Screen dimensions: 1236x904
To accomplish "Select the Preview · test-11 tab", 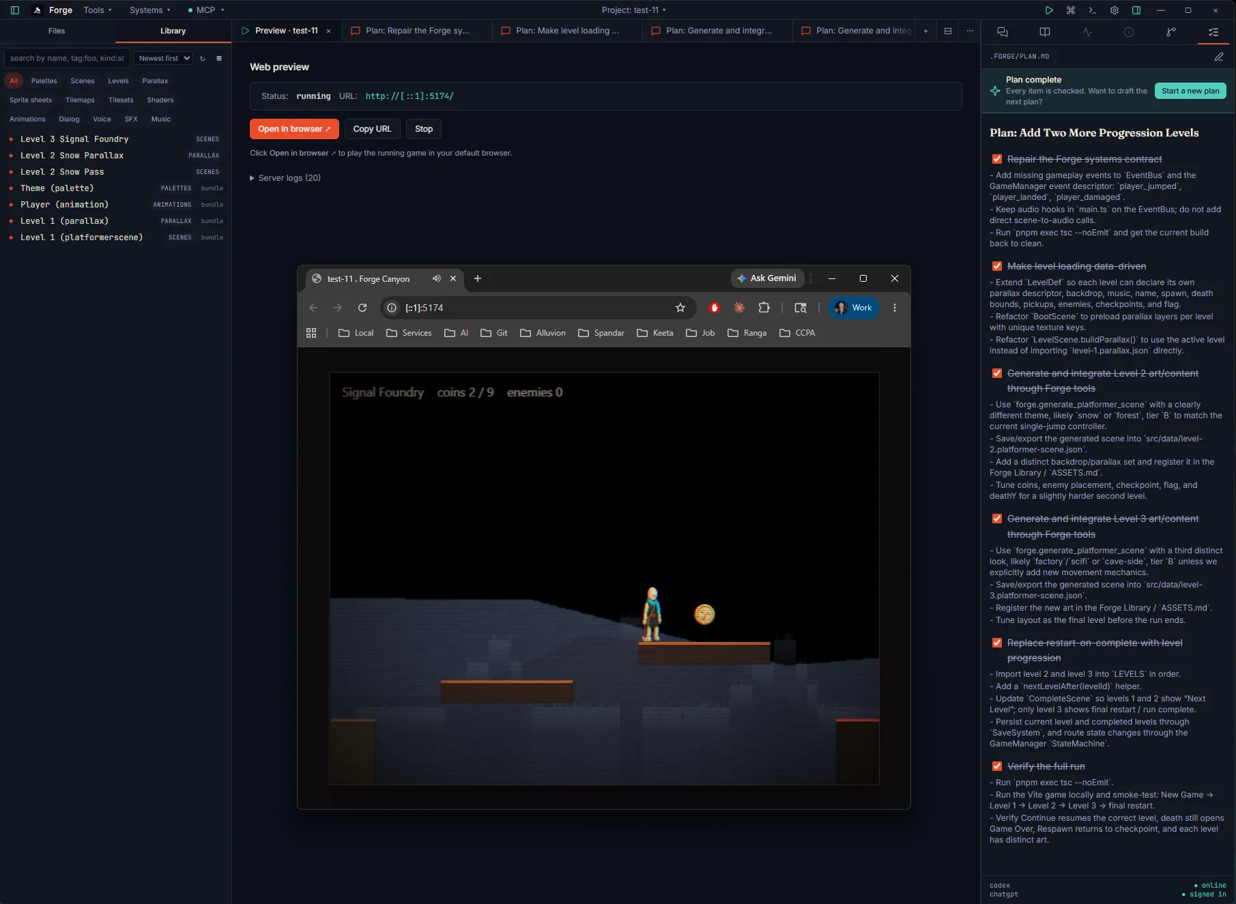I will (286, 31).
